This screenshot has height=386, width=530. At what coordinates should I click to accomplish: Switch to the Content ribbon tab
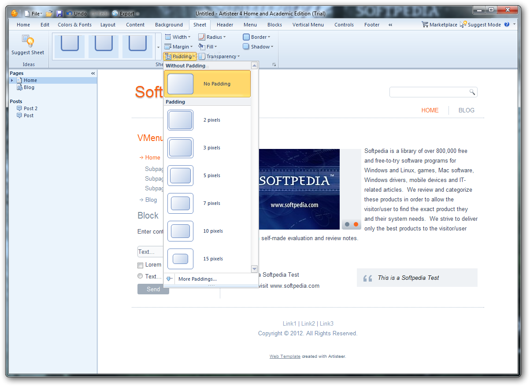(135, 25)
